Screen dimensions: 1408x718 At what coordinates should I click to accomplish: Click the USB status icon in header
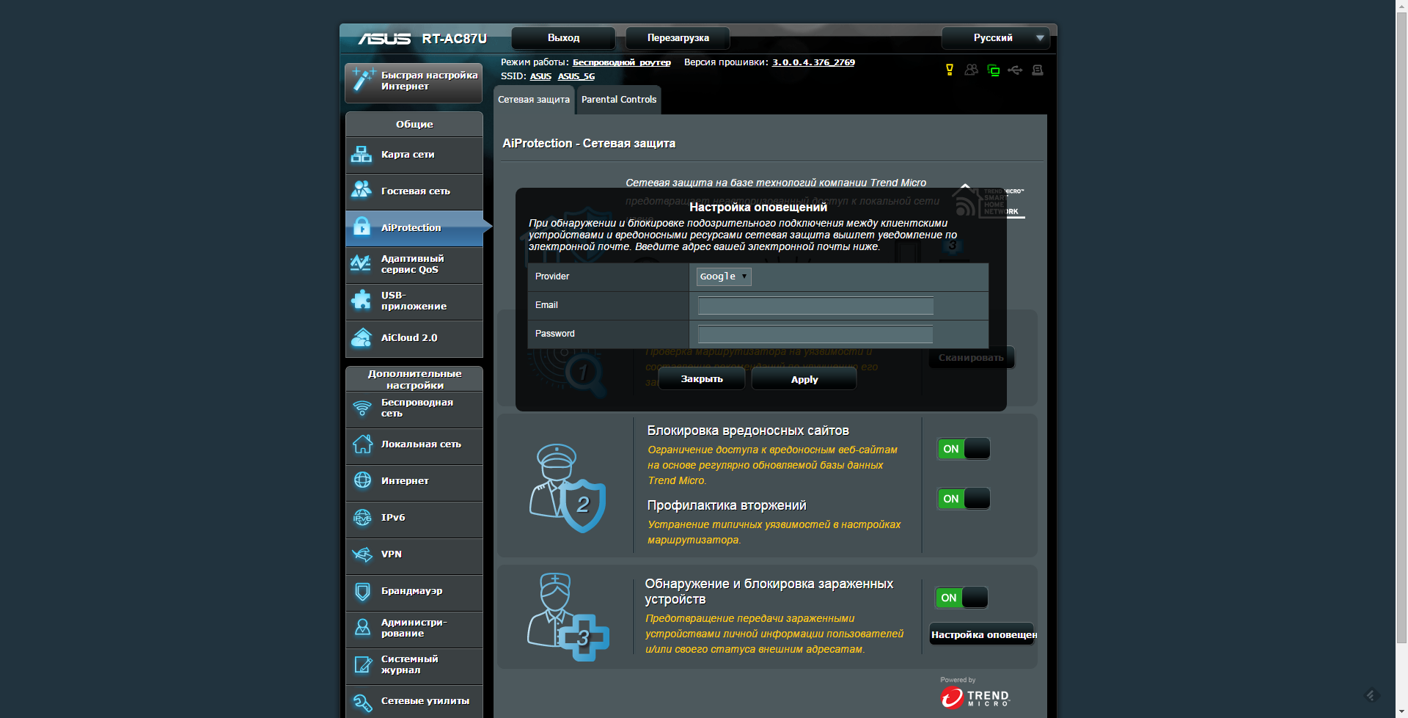point(1015,70)
